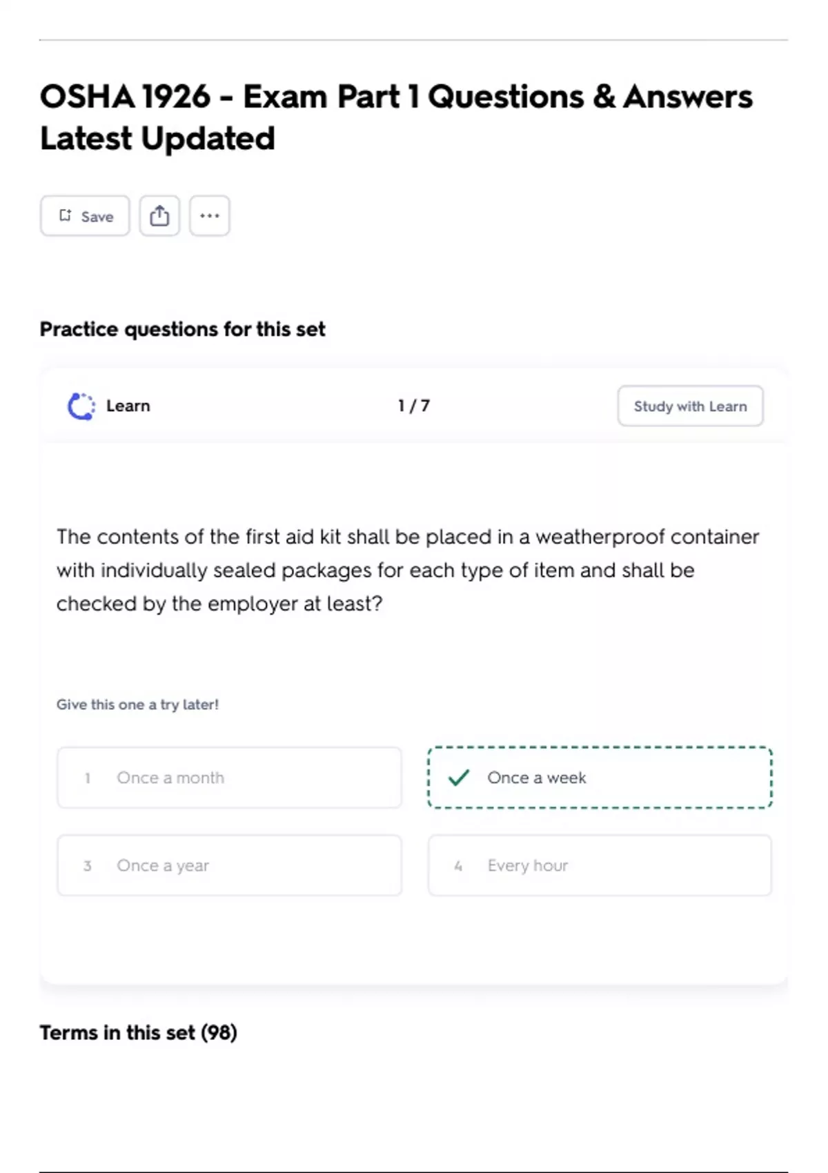Click the first aid kit question text
This screenshot has width=828, height=1173.
pyautogui.click(x=407, y=570)
